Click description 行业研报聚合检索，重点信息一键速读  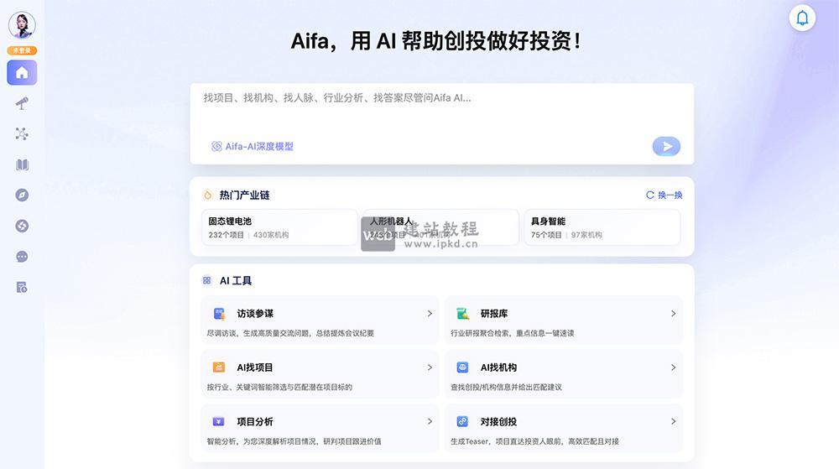tap(512, 333)
